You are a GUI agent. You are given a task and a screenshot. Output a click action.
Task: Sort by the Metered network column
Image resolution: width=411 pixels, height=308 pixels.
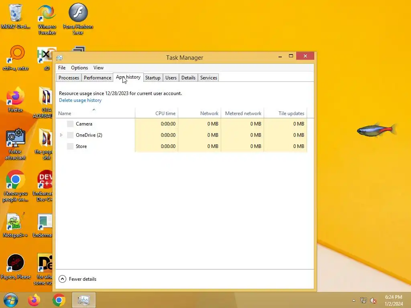242,113
